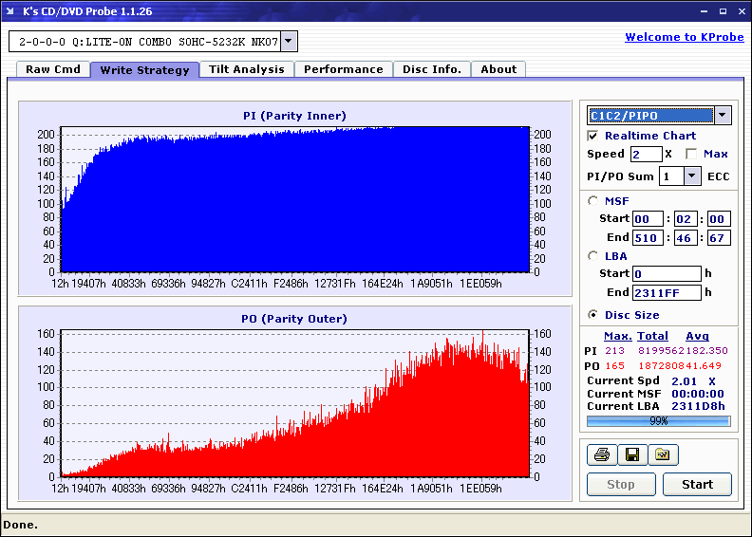This screenshot has height=537, width=752.
Task: Open saved chart via folder icon
Action: [x=663, y=455]
